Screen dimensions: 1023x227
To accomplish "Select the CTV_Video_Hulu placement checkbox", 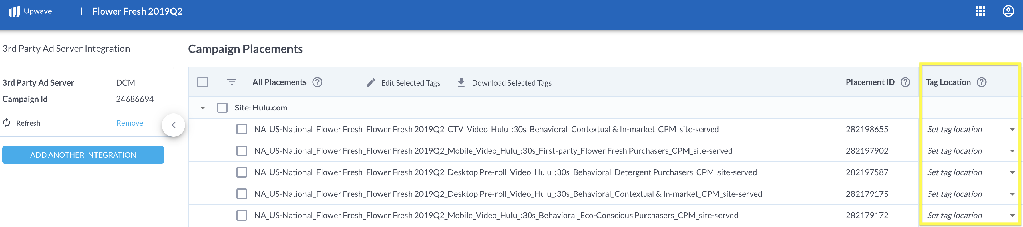I will (241, 130).
